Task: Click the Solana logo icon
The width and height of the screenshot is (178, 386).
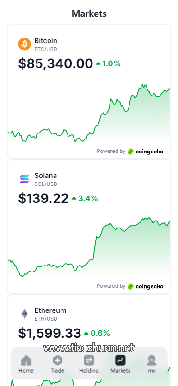Action: pyautogui.click(x=25, y=179)
